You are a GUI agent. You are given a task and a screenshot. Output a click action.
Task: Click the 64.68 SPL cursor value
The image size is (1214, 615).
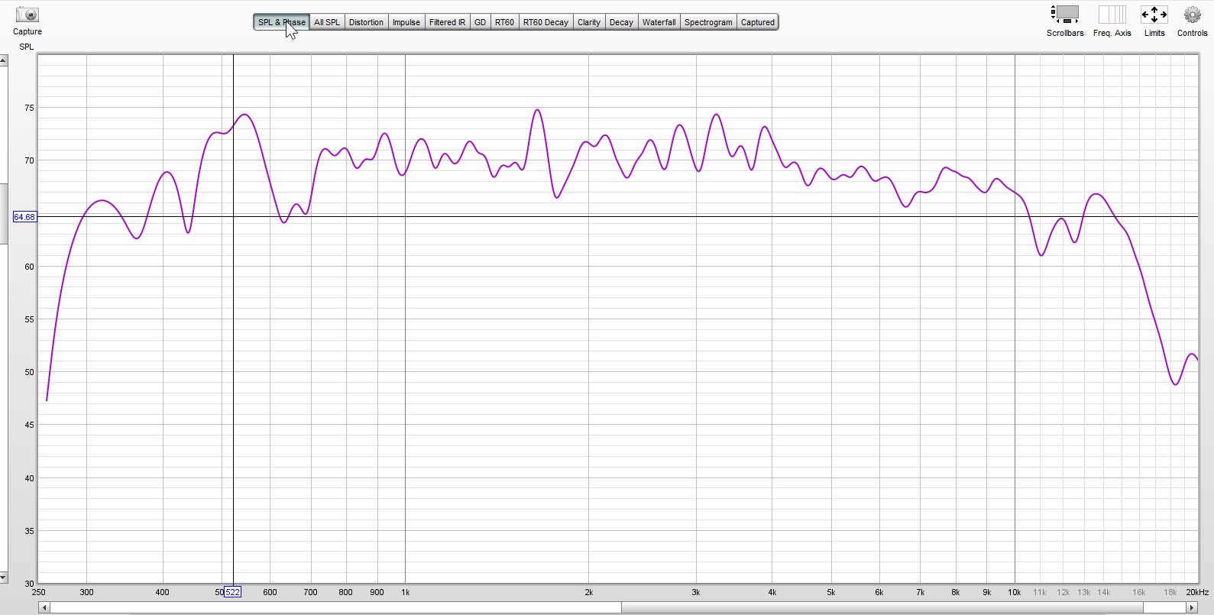coord(24,217)
